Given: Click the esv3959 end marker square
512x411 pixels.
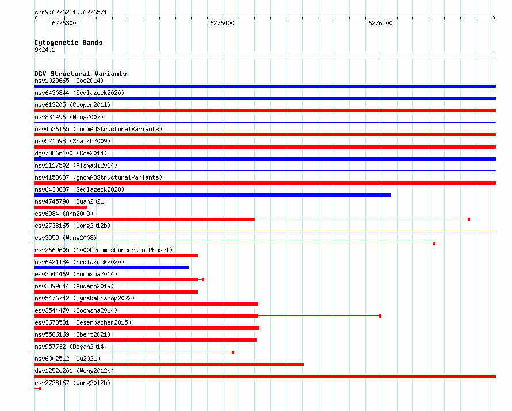Looking at the screenshot, I should click(x=434, y=243).
